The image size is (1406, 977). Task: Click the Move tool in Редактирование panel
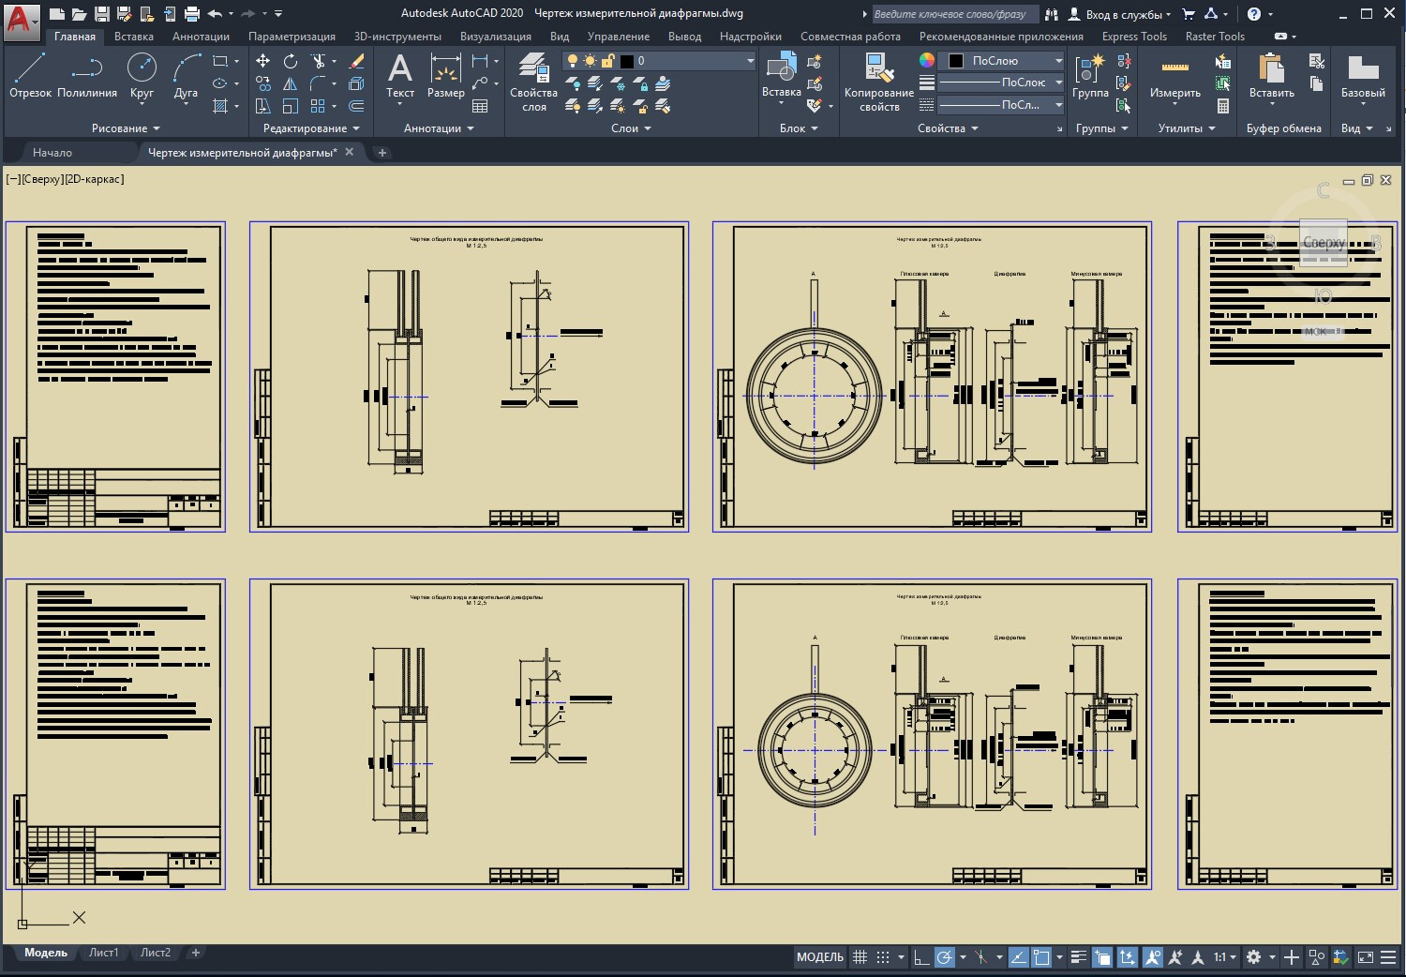pos(263,61)
